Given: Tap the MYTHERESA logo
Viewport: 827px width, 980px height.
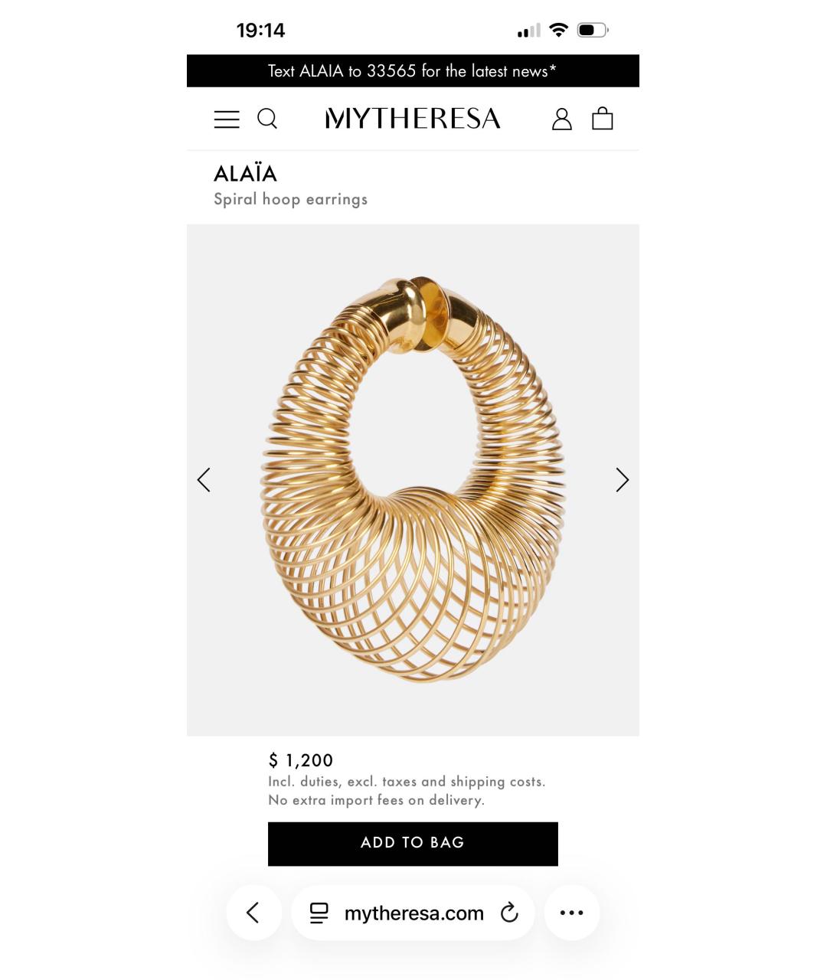Looking at the screenshot, I should click(x=413, y=119).
